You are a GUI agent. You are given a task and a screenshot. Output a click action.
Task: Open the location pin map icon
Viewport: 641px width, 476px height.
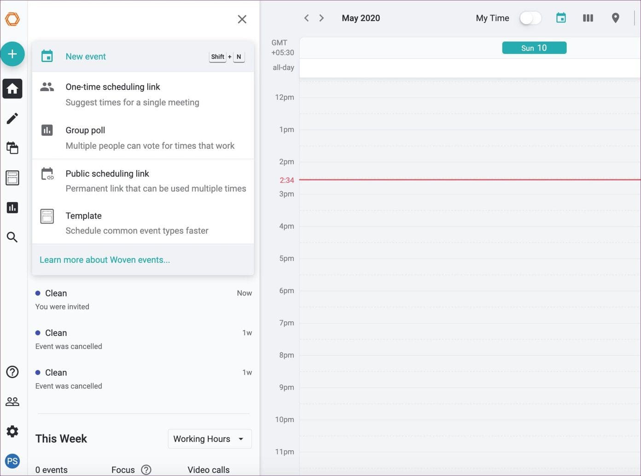point(616,18)
